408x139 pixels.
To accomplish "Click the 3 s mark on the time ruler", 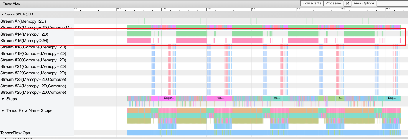I will tap(253, 9).
